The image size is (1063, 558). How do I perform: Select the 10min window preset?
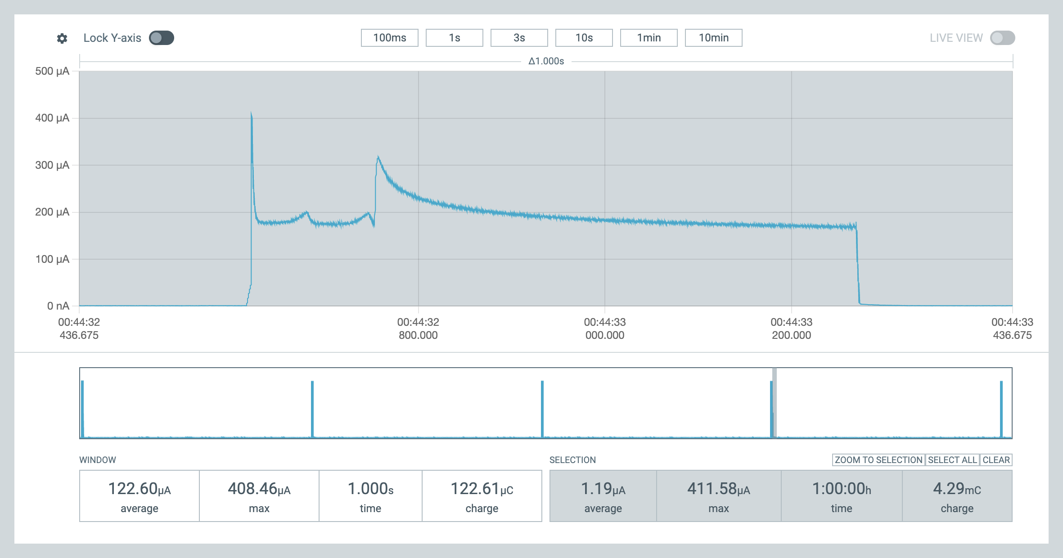click(713, 38)
